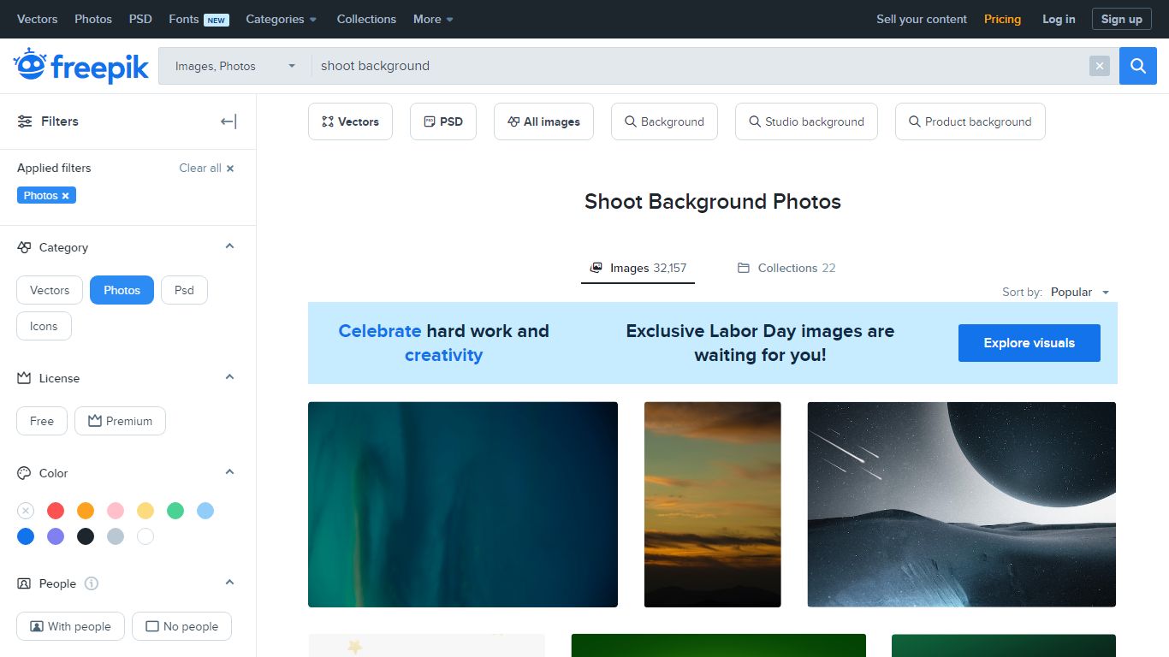This screenshot has height=657, width=1169.
Task: Filter by Premium license
Action: click(x=120, y=421)
